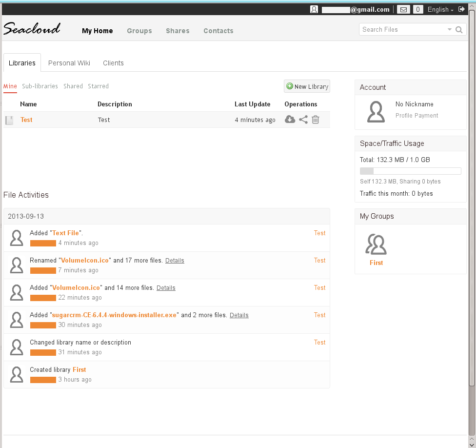This screenshot has height=448, width=476.
Task: Open the messages envelope icon in top bar
Action: click(x=403, y=9)
